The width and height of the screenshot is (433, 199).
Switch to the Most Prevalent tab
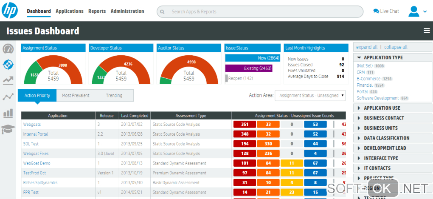click(x=76, y=96)
